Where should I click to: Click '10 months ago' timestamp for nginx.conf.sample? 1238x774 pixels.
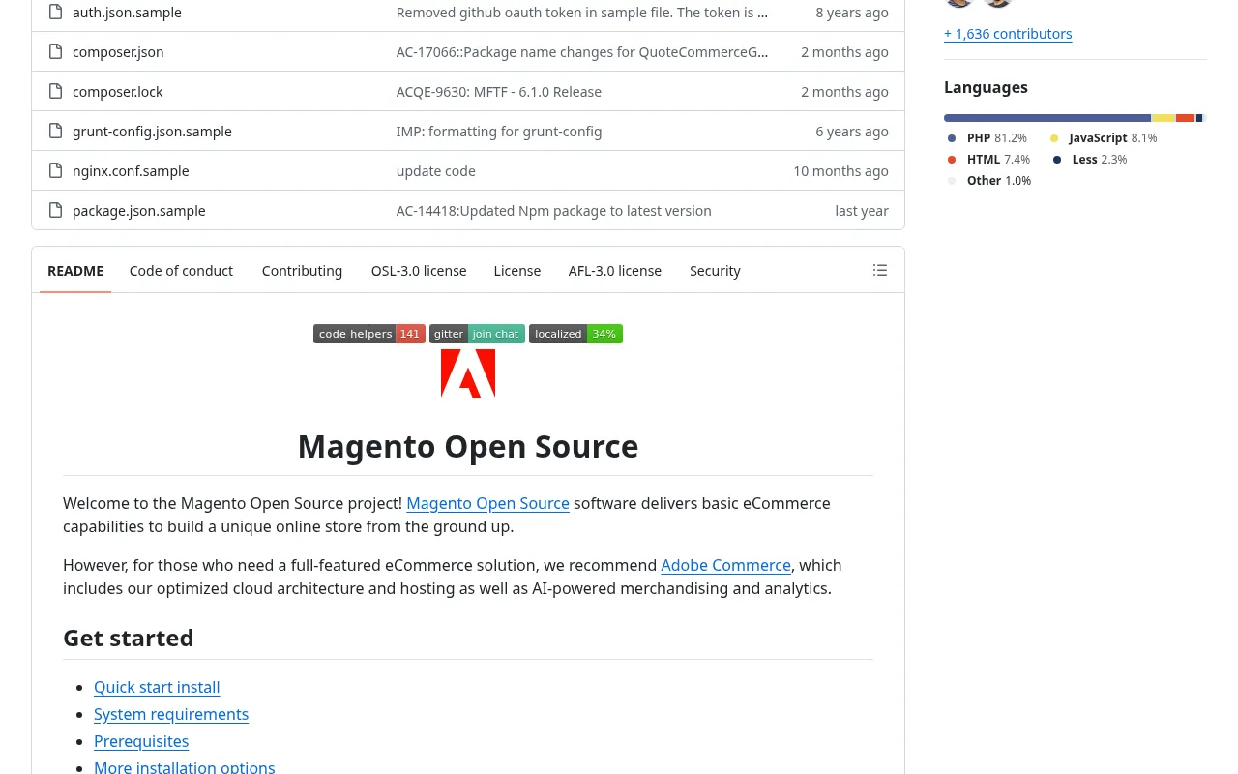(x=840, y=171)
